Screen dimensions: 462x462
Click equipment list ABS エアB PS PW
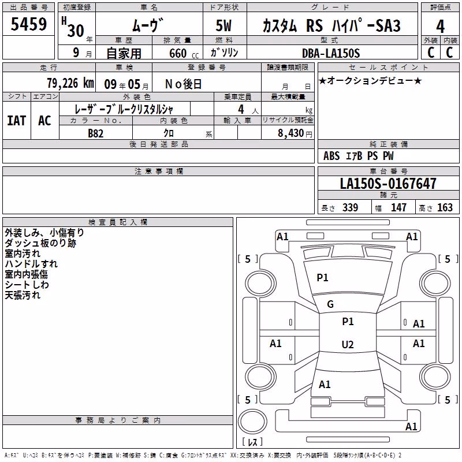point(358,156)
